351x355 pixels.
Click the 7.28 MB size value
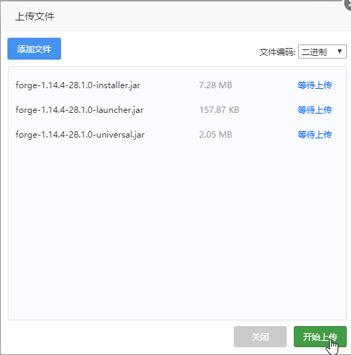point(215,85)
